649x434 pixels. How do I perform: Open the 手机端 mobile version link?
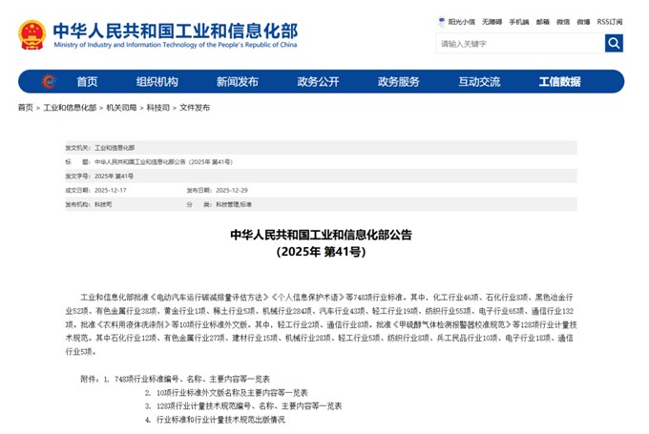519,21
